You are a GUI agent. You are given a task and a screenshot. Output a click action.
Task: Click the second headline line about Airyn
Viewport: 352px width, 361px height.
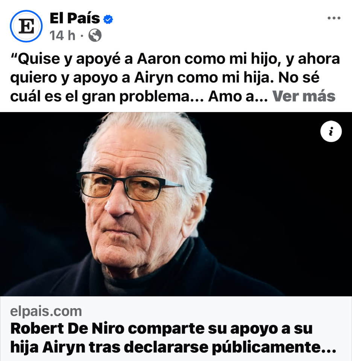[173, 347]
